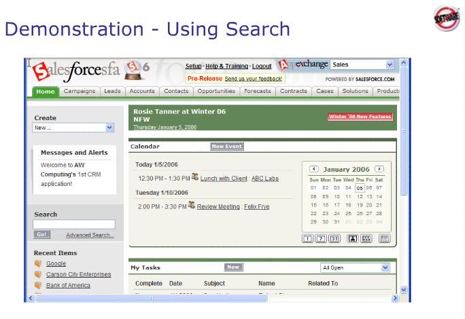The image size is (465, 319).
Task: Click the single user calendar view icon
Action: [x=352, y=238]
